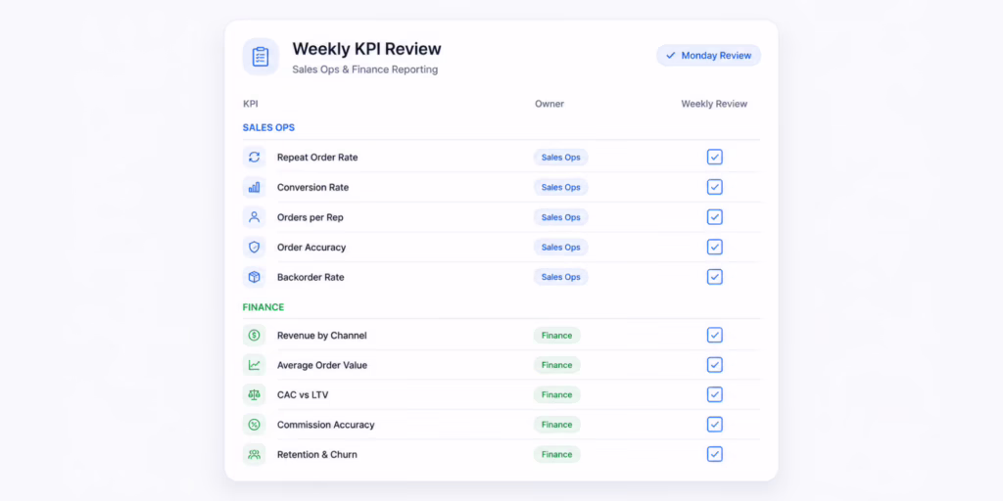1003x501 pixels.
Task: Click the Sales Ops owner tag for Backorder Rate
Action: click(561, 277)
